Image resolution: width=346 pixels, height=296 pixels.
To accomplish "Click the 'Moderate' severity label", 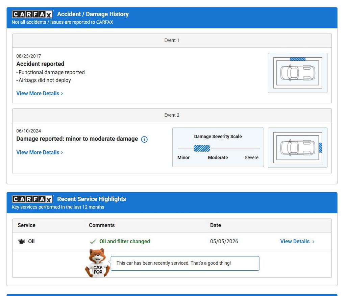I will (218, 157).
